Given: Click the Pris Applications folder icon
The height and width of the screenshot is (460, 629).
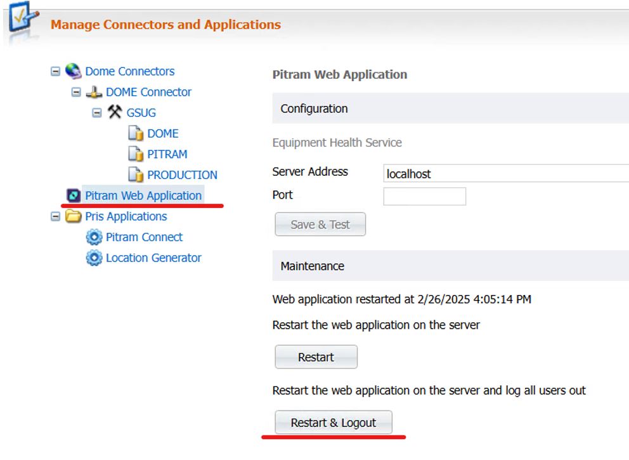Looking at the screenshot, I should [75, 216].
